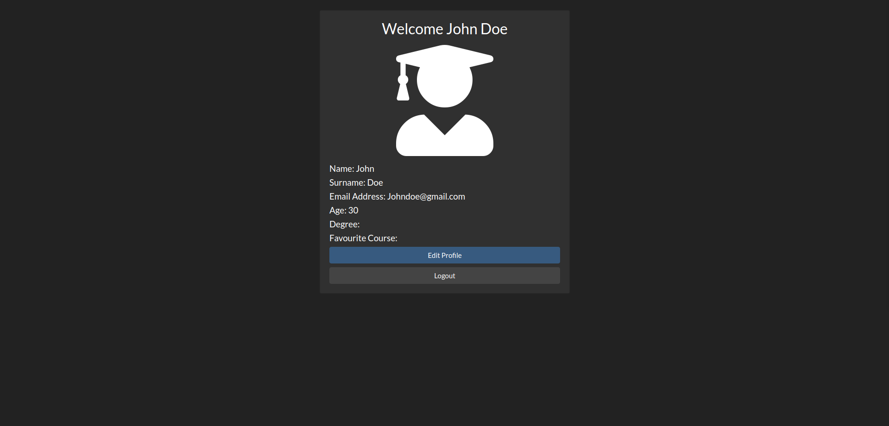This screenshot has height=426, width=889.
Task: Select the "Surname:" label
Action: pos(347,183)
